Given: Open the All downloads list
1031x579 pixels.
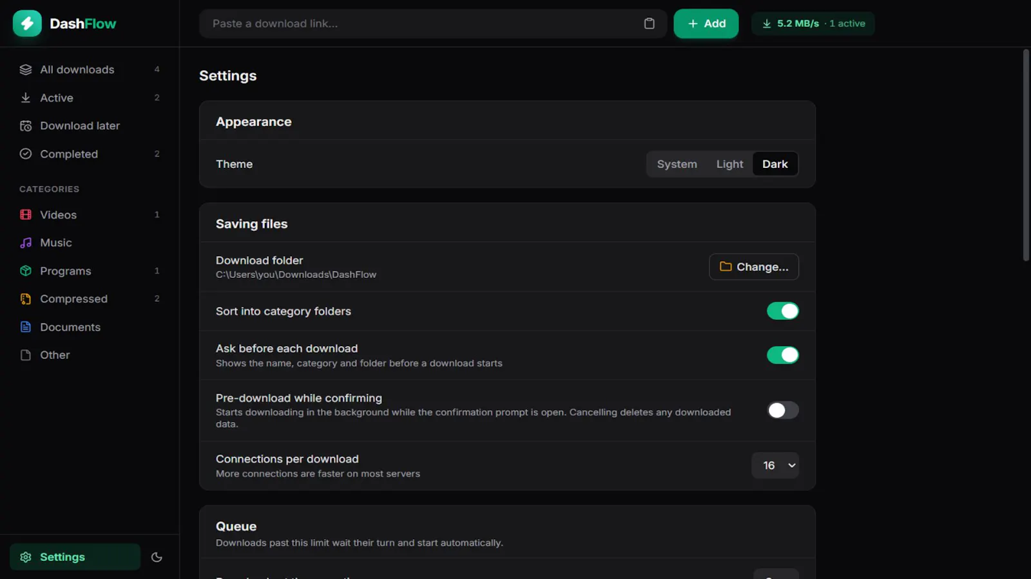Looking at the screenshot, I should (x=90, y=69).
